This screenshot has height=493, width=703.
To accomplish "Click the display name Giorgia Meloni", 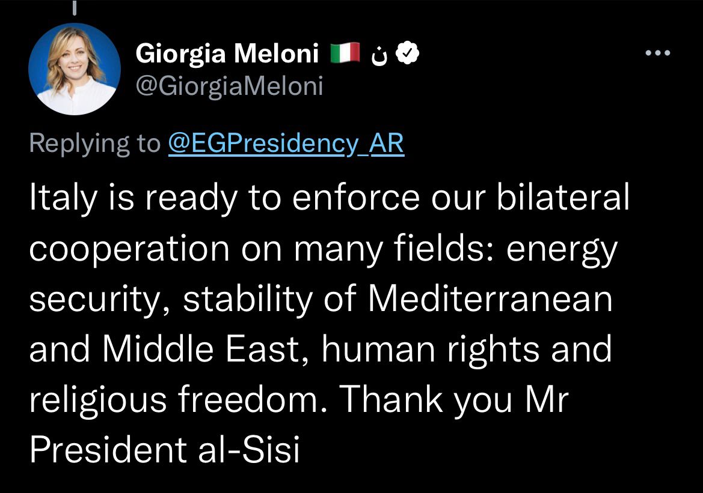I will 227,54.
